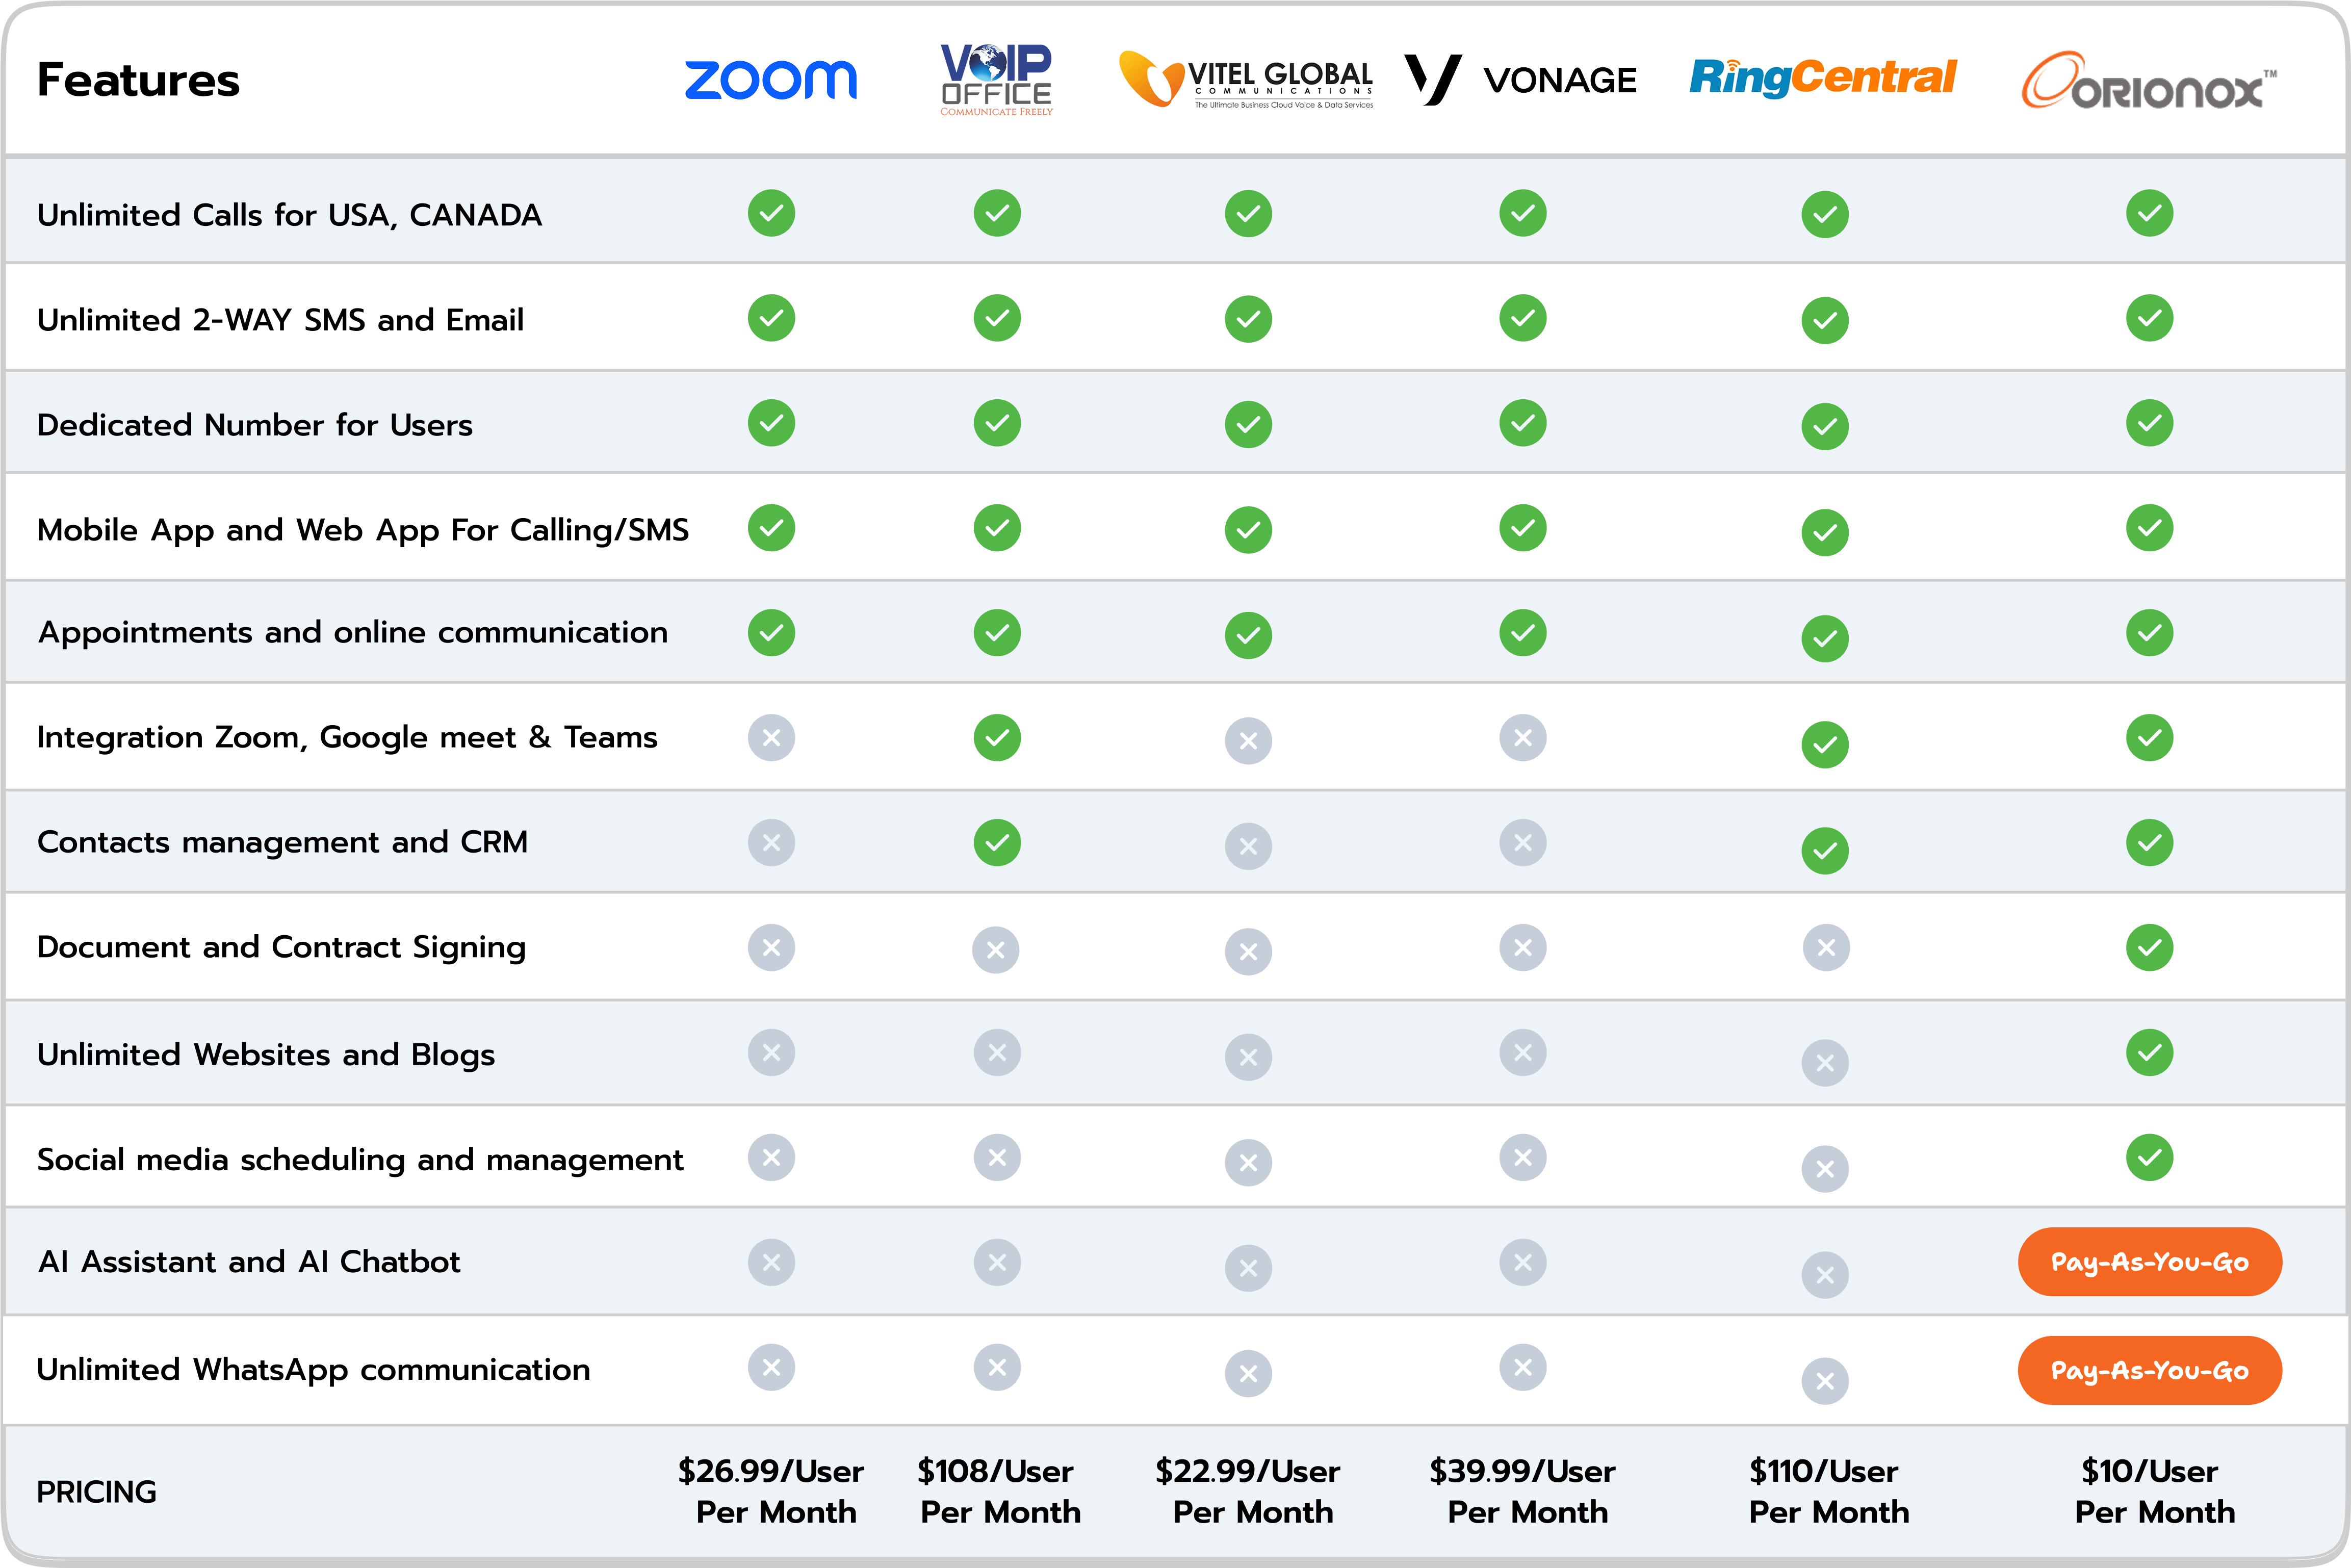This screenshot has height=1568, width=2351.
Task: Click RingCentral $110/User Per Month price
Action: pyautogui.click(x=1828, y=1491)
